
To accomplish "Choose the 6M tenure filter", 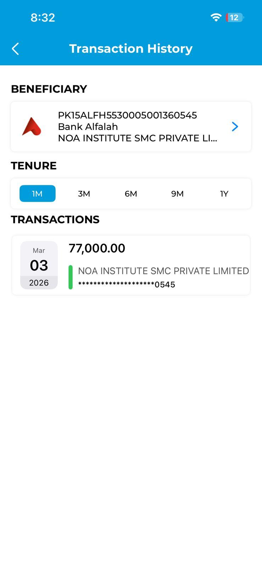I will (x=131, y=193).
